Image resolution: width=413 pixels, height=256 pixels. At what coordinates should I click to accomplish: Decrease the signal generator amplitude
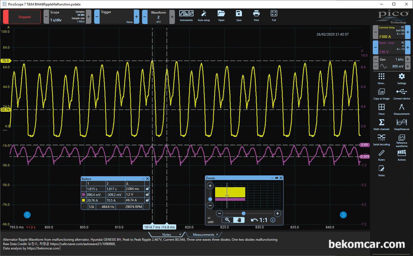[x=376, y=66]
